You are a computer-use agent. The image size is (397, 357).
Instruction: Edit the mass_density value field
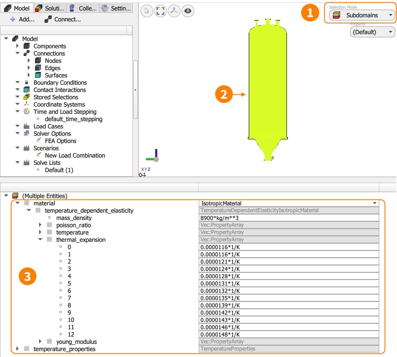[289, 218]
